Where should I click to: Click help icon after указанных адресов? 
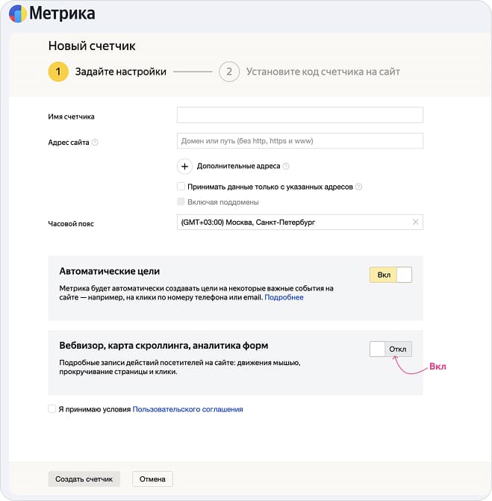tap(359, 187)
